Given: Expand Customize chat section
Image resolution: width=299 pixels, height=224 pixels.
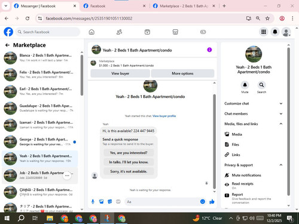Looking at the screenshot, I should 254,103.
